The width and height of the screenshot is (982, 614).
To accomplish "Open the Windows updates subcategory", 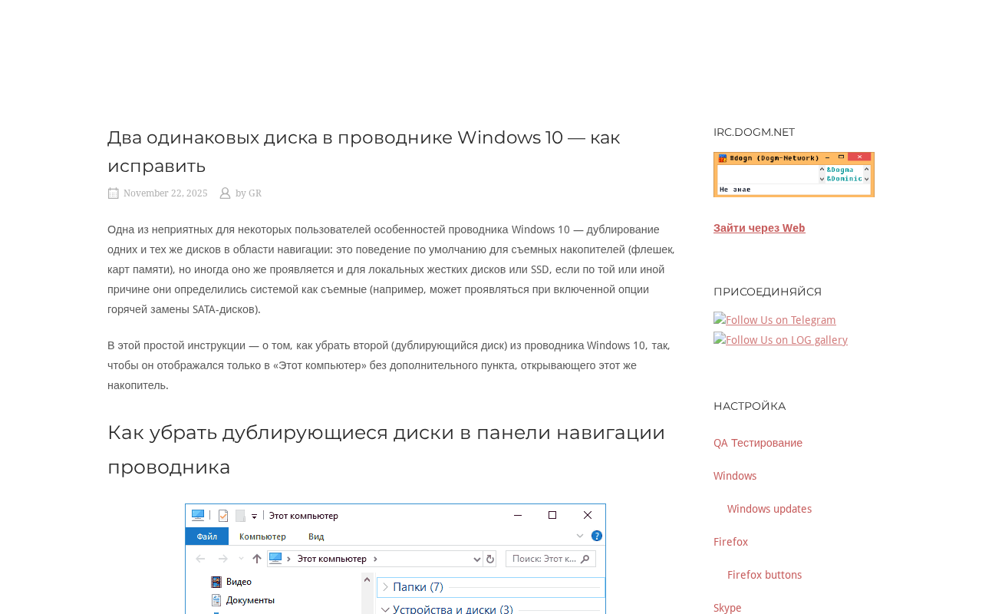I will (769, 509).
